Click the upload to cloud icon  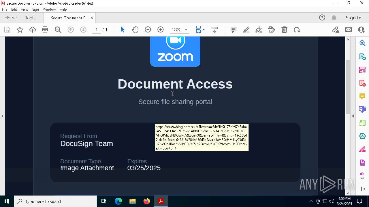[x=33, y=30]
